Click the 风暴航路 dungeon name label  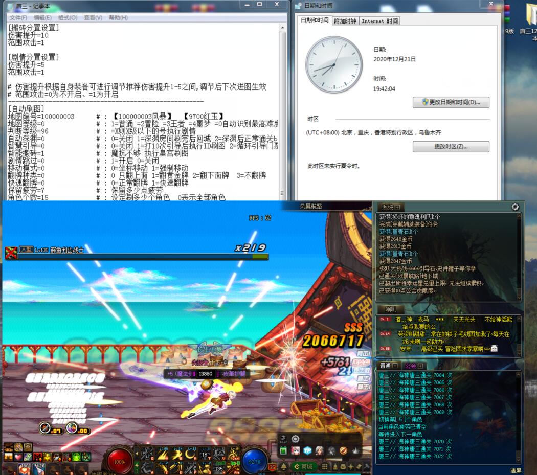[x=310, y=206]
